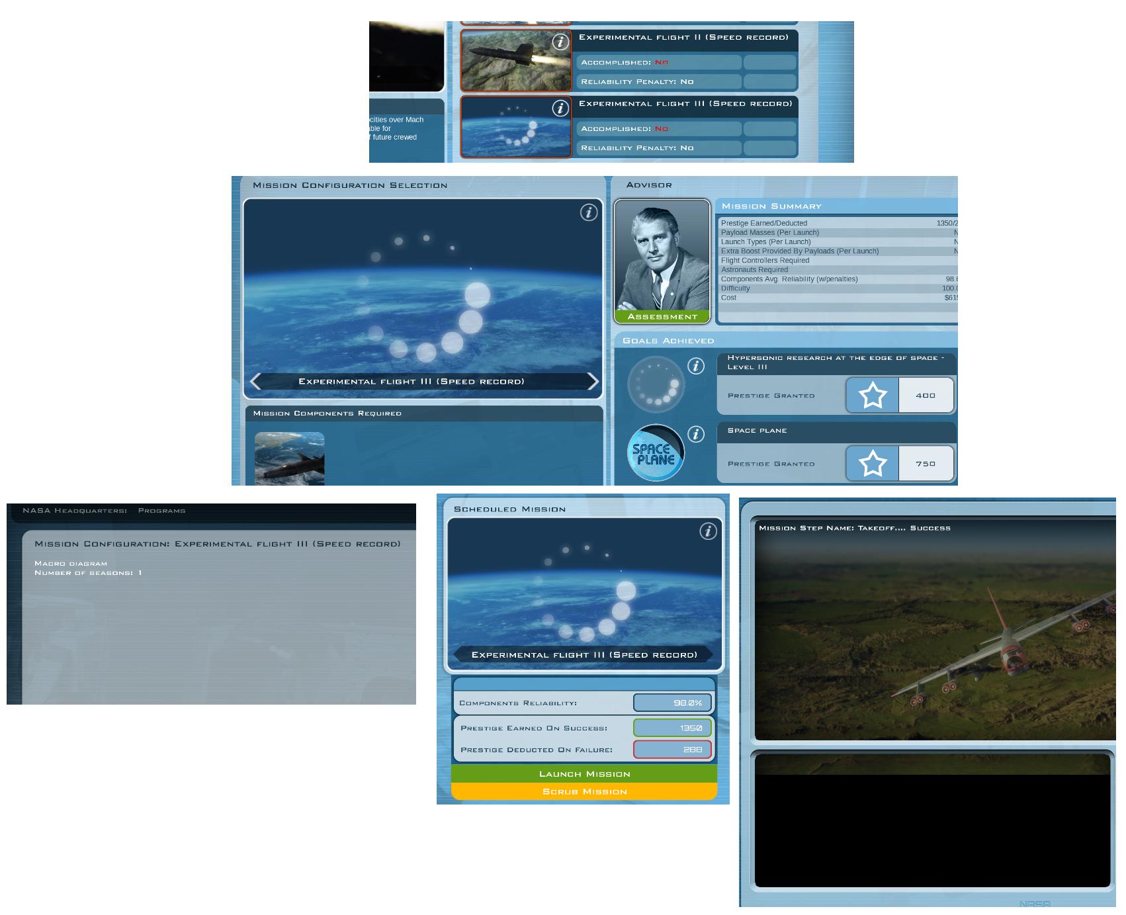Open info for Space Plane goal

[696, 434]
